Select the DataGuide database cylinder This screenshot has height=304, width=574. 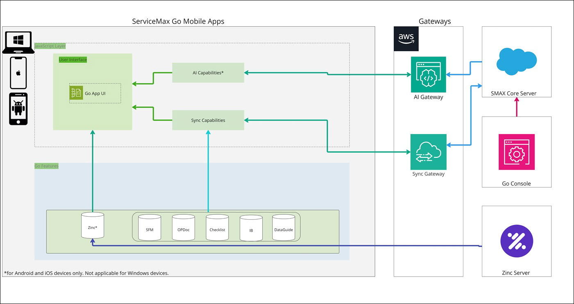(284, 228)
